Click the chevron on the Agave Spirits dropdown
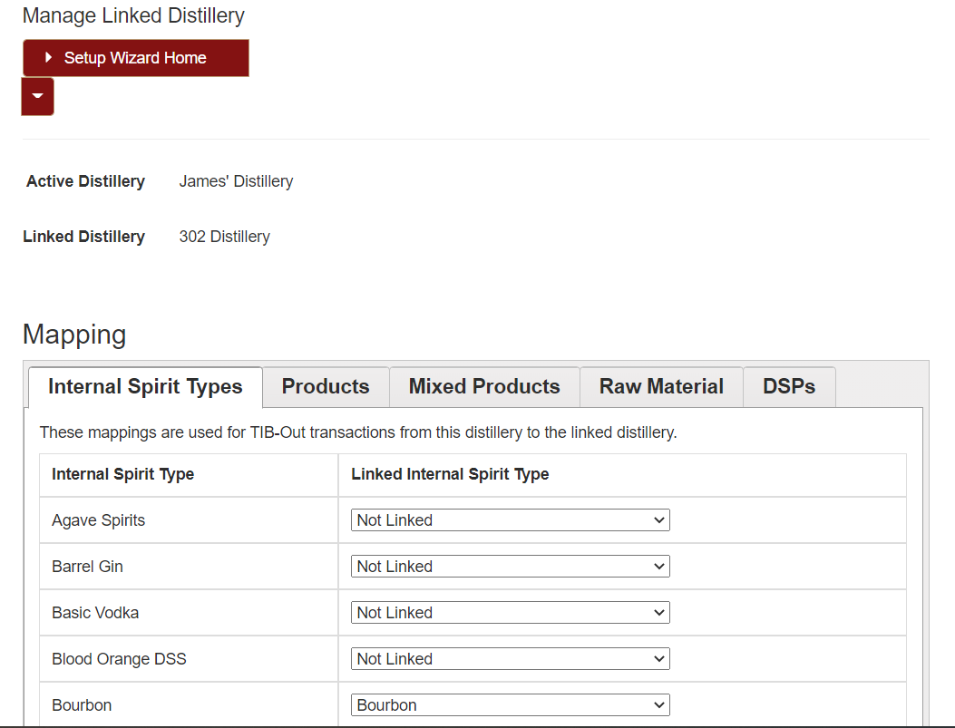955x728 pixels. click(659, 520)
